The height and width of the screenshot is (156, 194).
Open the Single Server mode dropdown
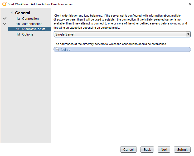pyautogui.click(x=120, y=34)
